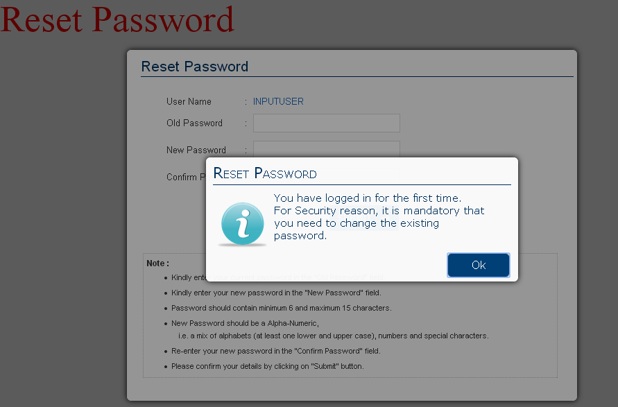Click the "For Security reason" message line
Screen dimensions: 618x407
click(x=379, y=211)
